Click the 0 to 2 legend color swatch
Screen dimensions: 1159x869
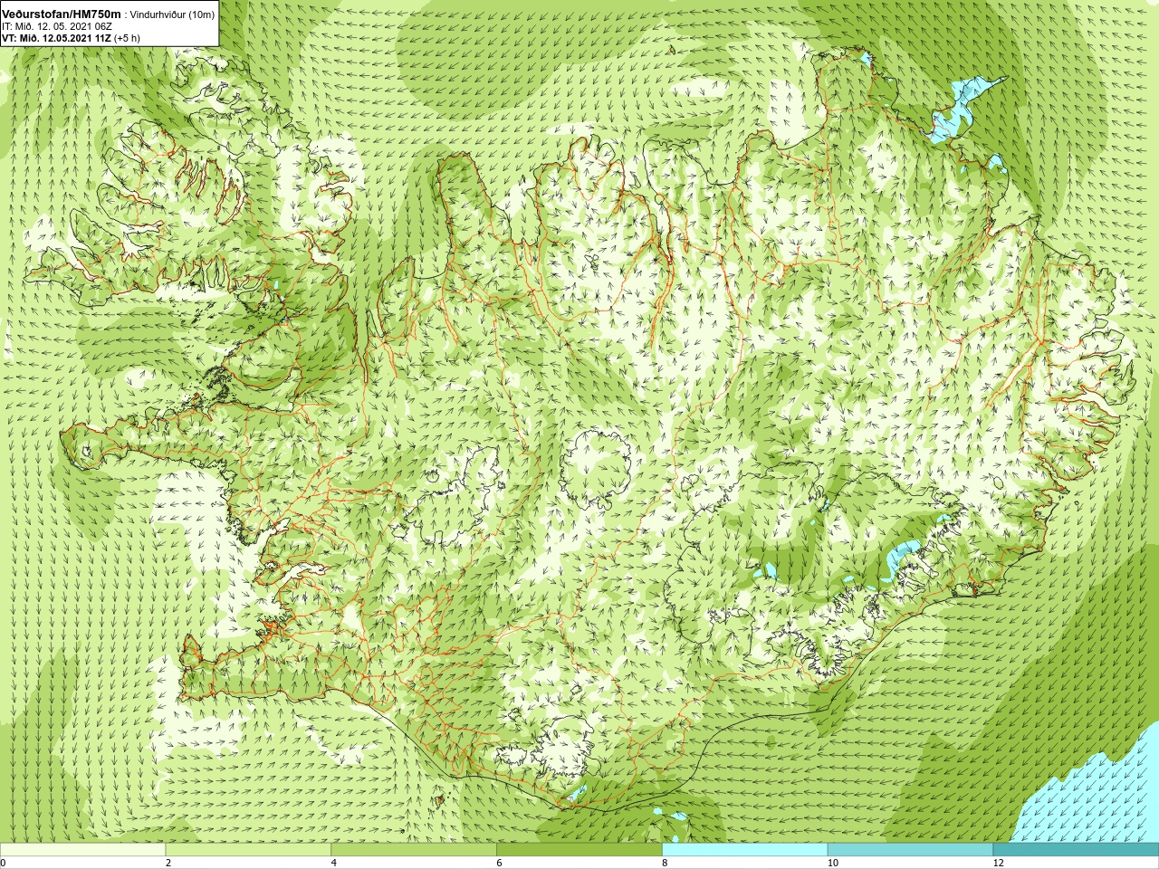82,850
